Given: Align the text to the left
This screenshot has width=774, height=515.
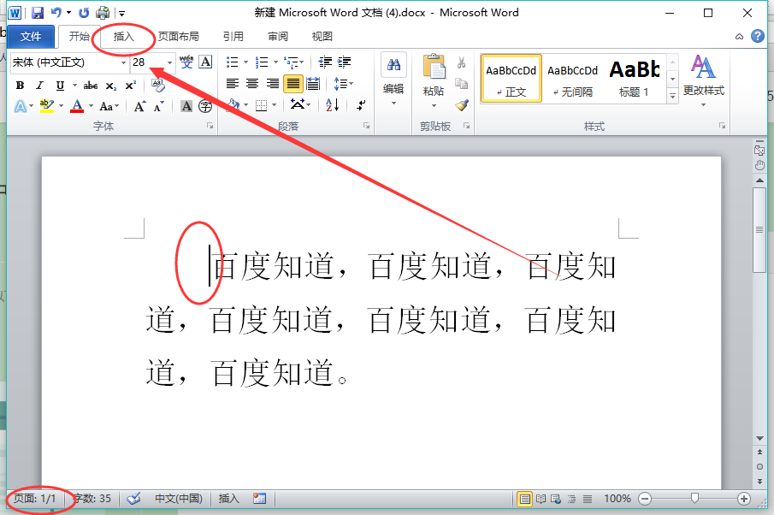Looking at the screenshot, I should (x=233, y=84).
